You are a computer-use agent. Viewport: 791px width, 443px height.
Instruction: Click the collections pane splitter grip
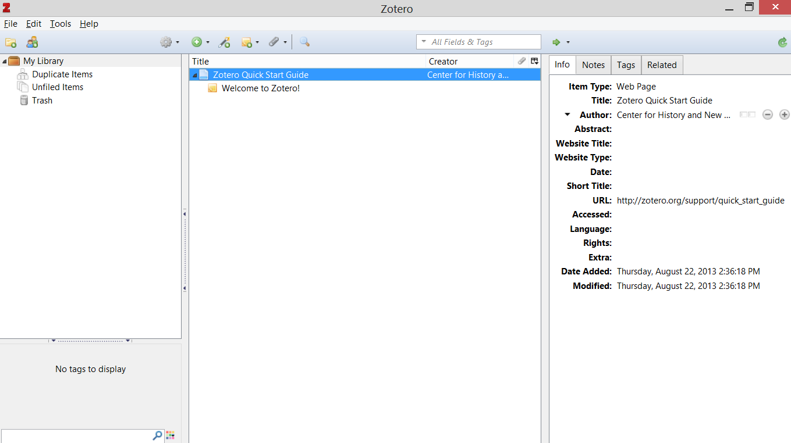(x=185, y=251)
